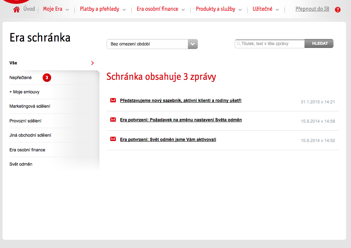Image resolution: width=351 pixels, height=248 pixels.
Task: Open message Představujeme nový sazebník
Action: pos(181,101)
